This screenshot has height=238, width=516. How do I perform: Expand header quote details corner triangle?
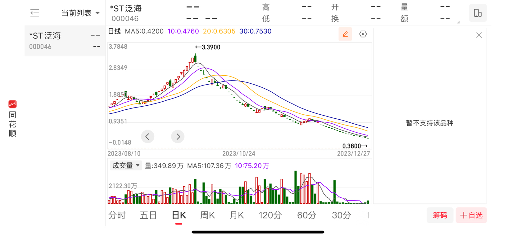coord(458,22)
